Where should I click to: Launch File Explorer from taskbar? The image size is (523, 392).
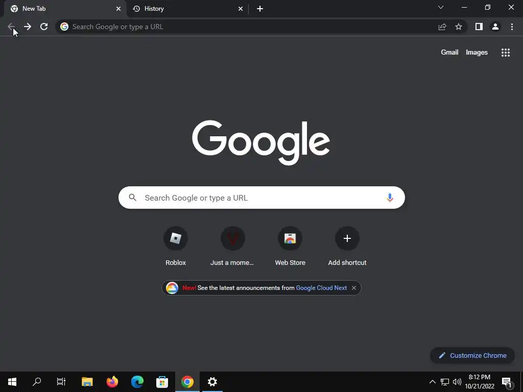pos(87,382)
